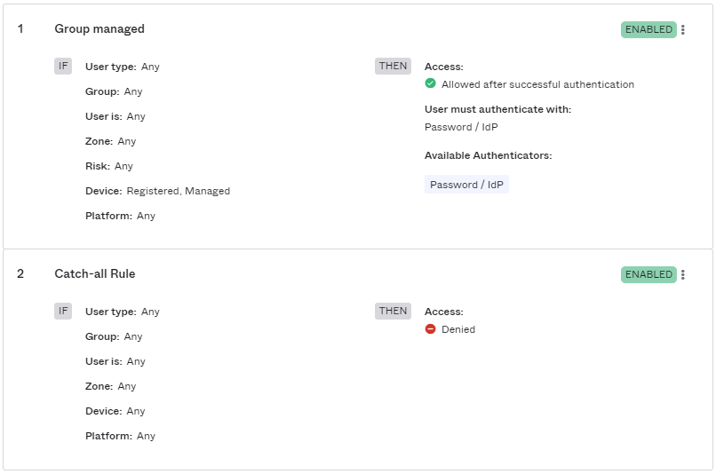The image size is (716, 474).
Task: Open the Catch-all Rule actions menu
Action: [x=683, y=274]
